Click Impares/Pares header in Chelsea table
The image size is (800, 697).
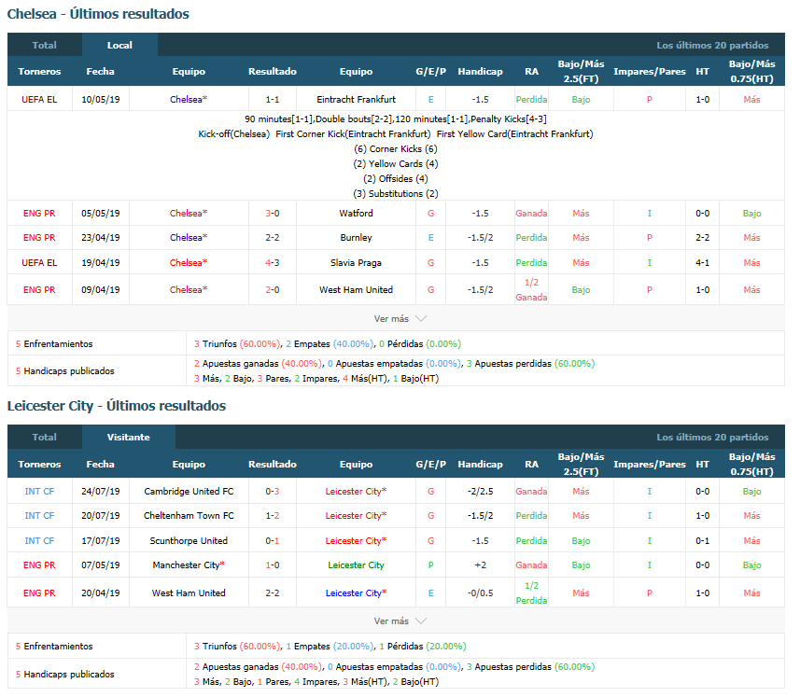tap(649, 72)
